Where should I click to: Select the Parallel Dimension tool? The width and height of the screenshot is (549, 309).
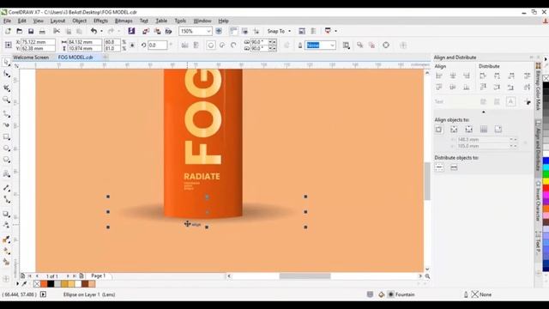(x=6, y=188)
